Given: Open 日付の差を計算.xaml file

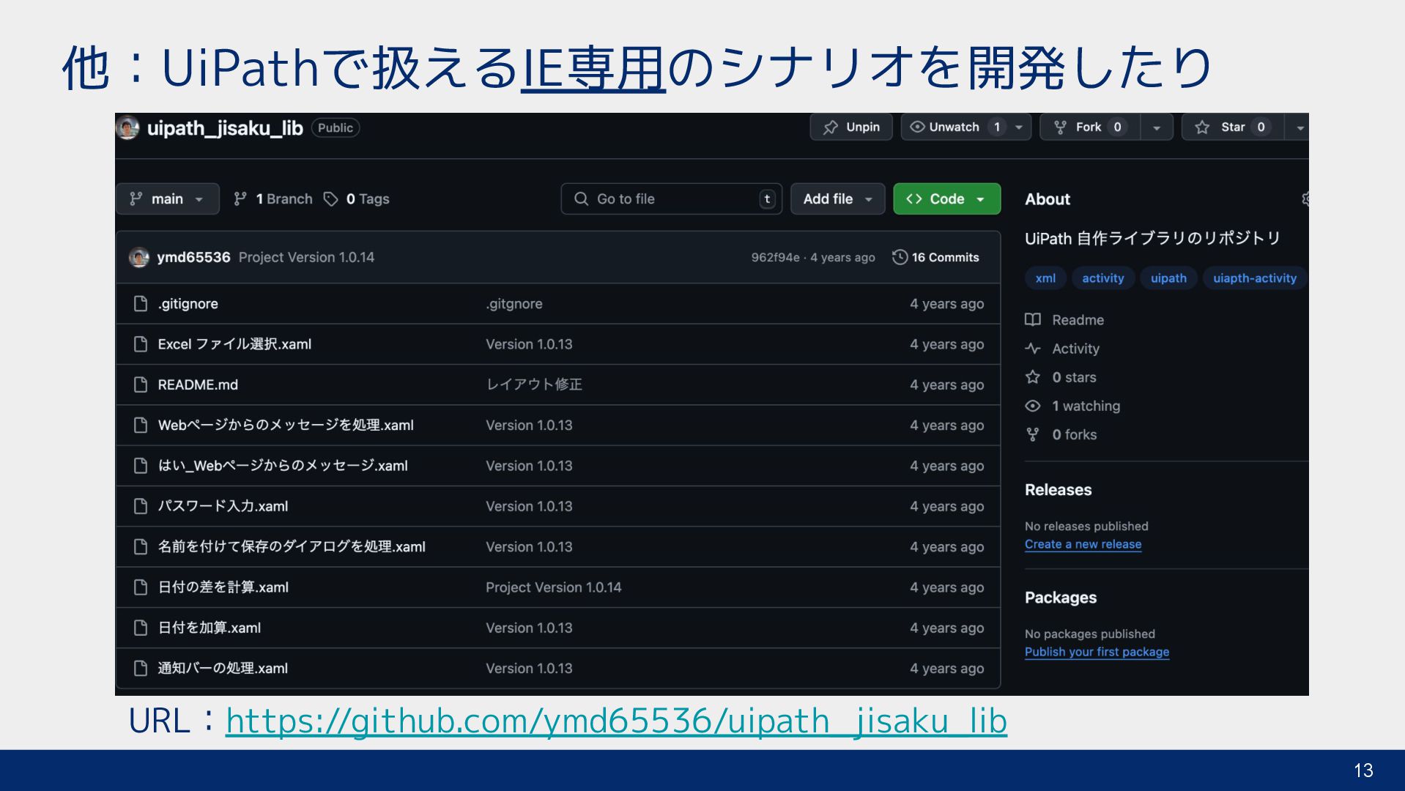Looking at the screenshot, I should click(223, 587).
